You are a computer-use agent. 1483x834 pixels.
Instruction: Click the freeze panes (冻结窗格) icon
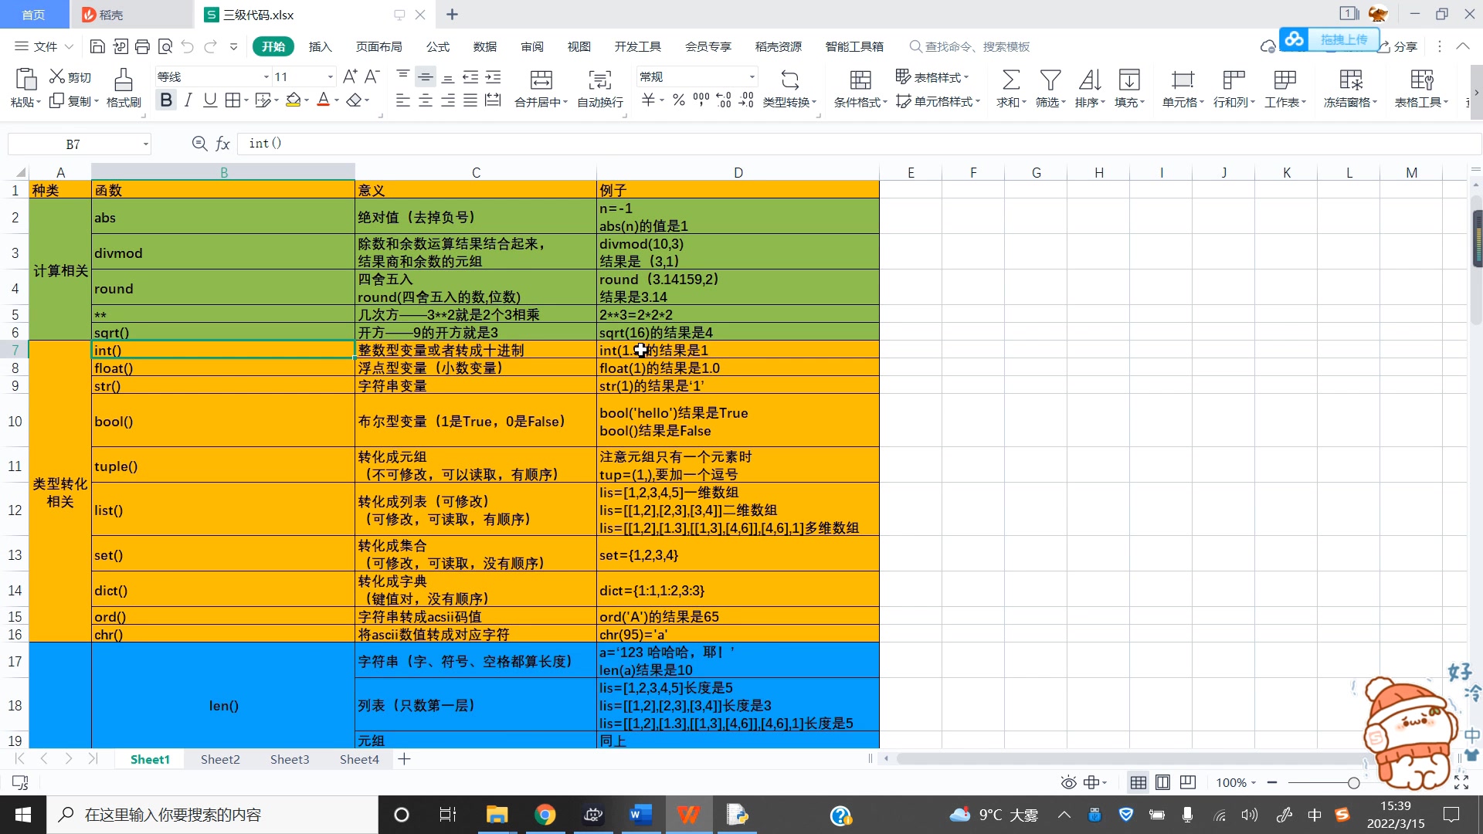(x=1349, y=87)
